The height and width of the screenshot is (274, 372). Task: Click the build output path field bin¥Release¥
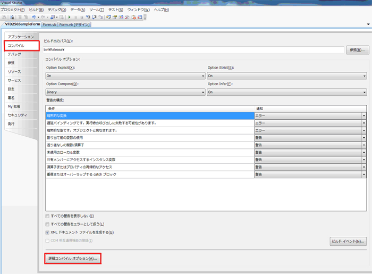[193, 49]
